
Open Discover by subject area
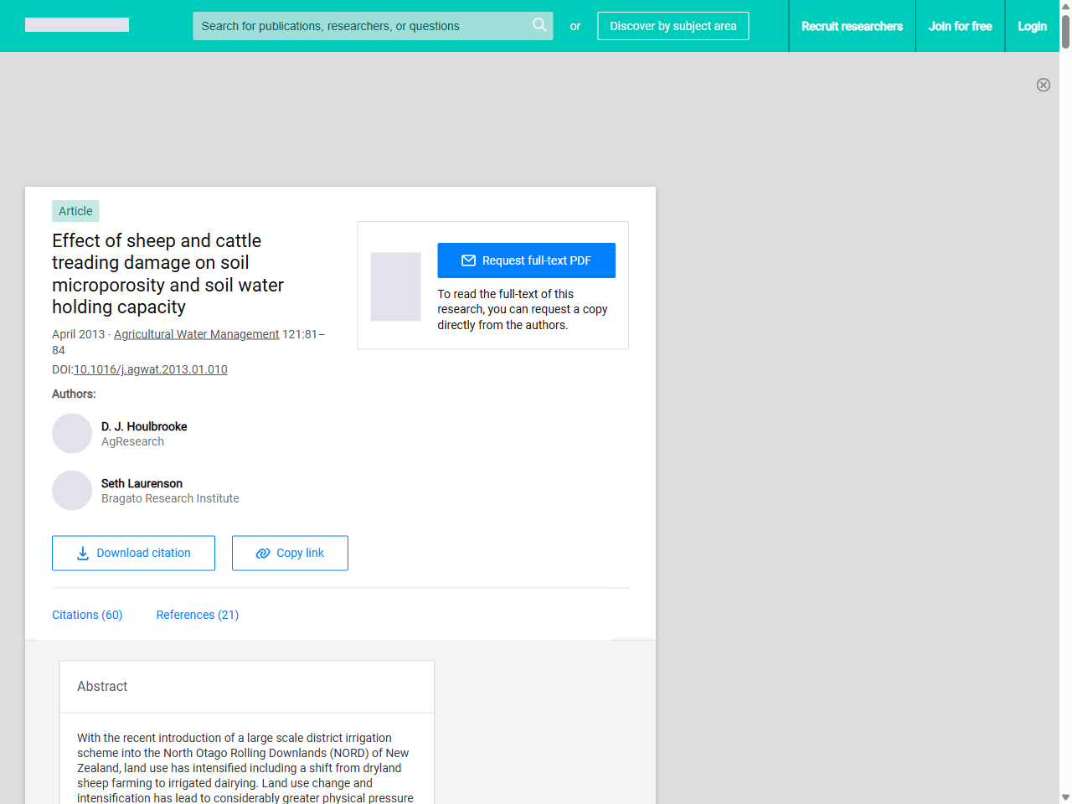click(673, 26)
